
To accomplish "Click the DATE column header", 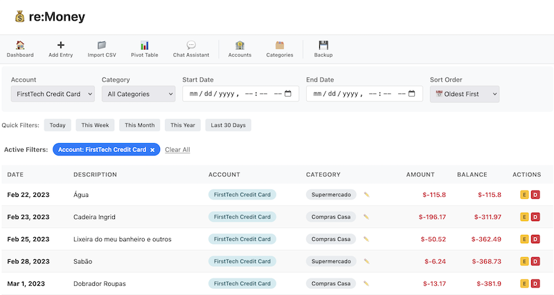I will (15, 175).
